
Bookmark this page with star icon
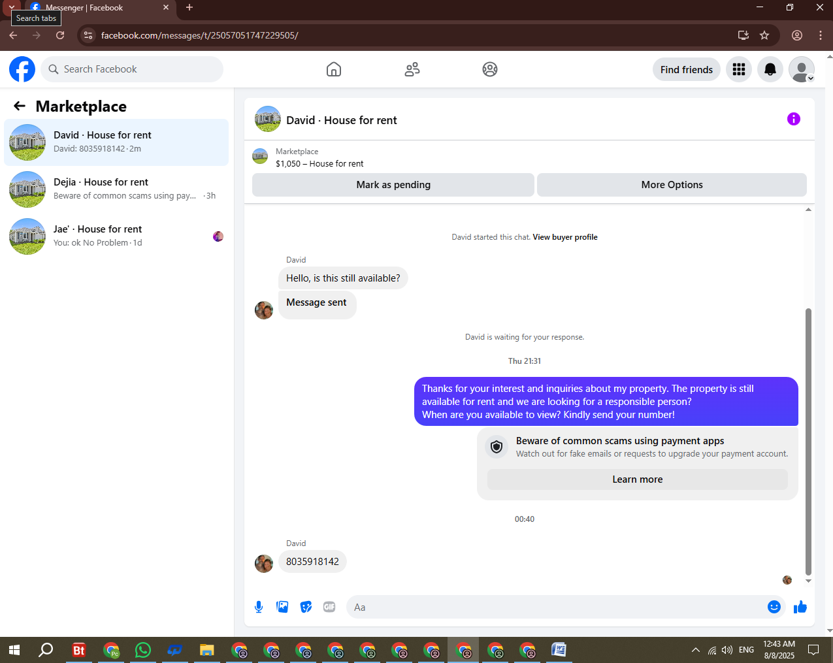(764, 35)
